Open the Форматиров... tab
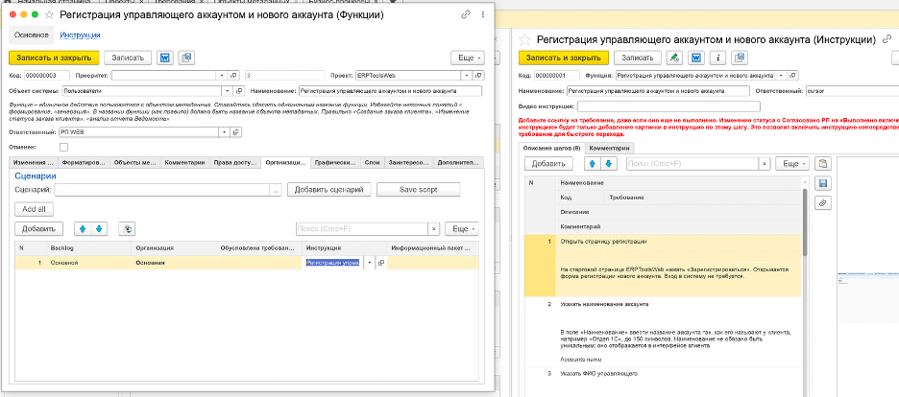The width and height of the screenshot is (899, 397). tap(85, 162)
